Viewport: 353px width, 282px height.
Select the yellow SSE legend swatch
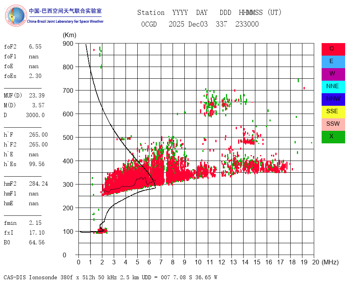333,112
